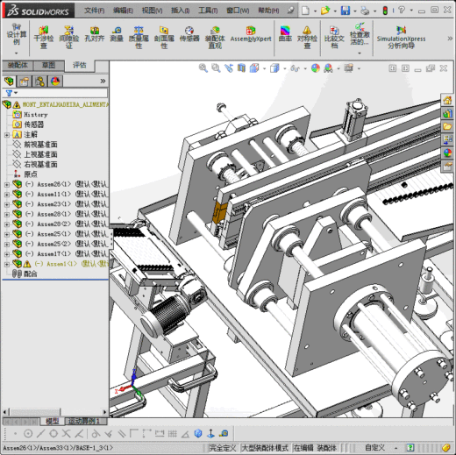The image size is (456, 455).
Task: Click the Appearances color wheel in task pane
Action: (x=447, y=153)
